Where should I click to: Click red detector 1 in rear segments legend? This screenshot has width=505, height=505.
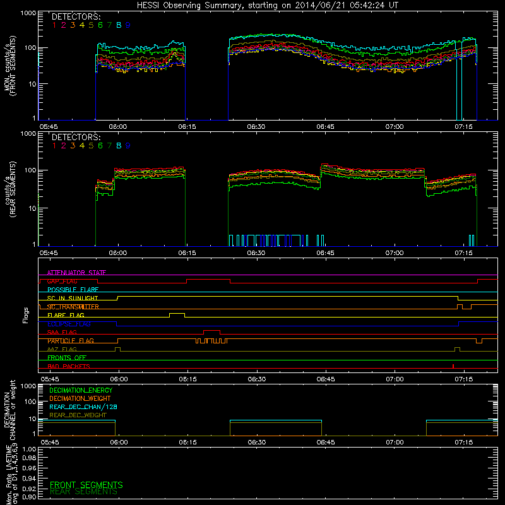(x=54, y=146)
